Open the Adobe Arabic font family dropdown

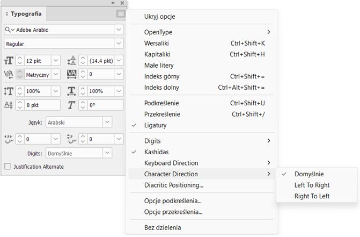[119, 30]
